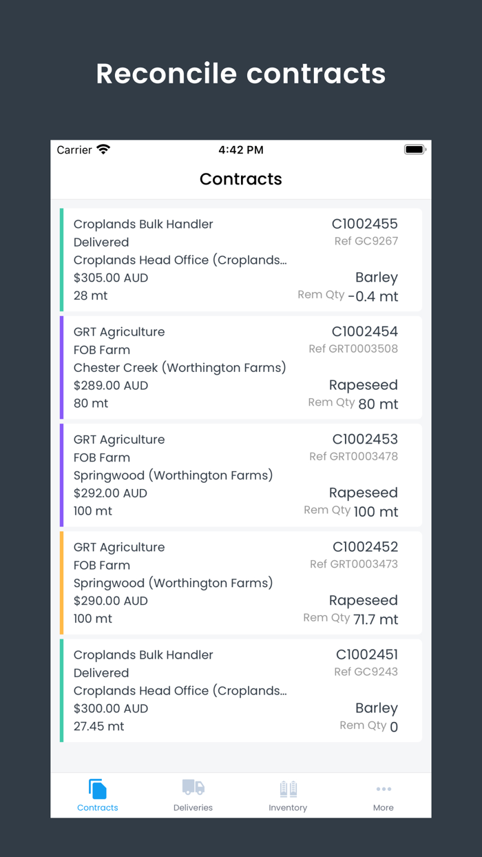Open contract C1002455

point(241,260)
